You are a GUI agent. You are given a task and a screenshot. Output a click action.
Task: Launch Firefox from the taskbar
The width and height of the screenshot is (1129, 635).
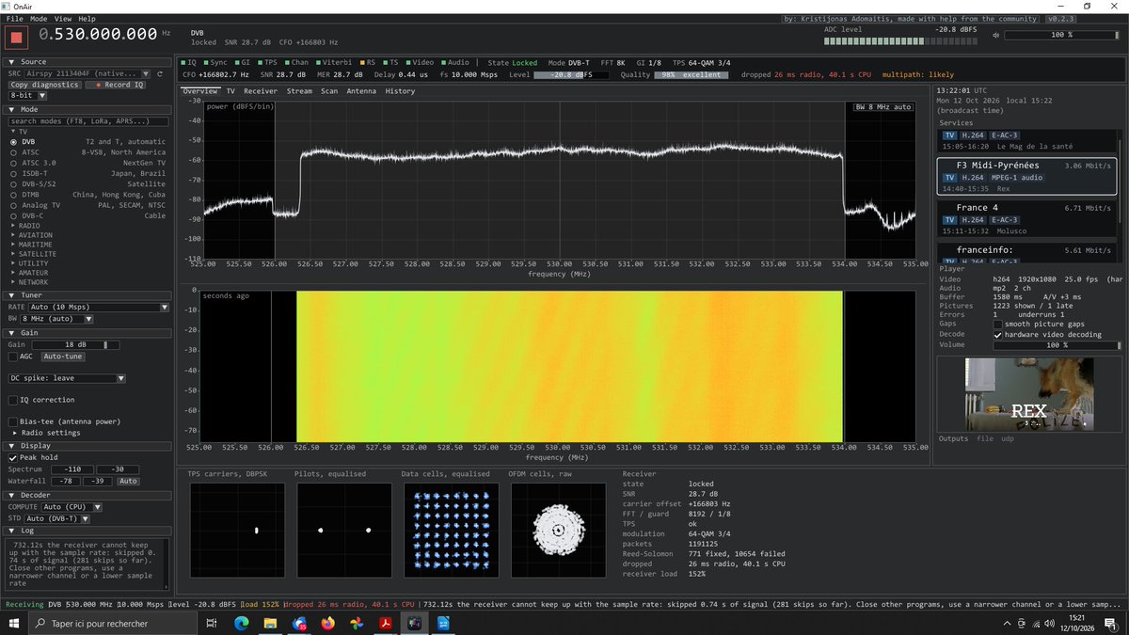327,623
